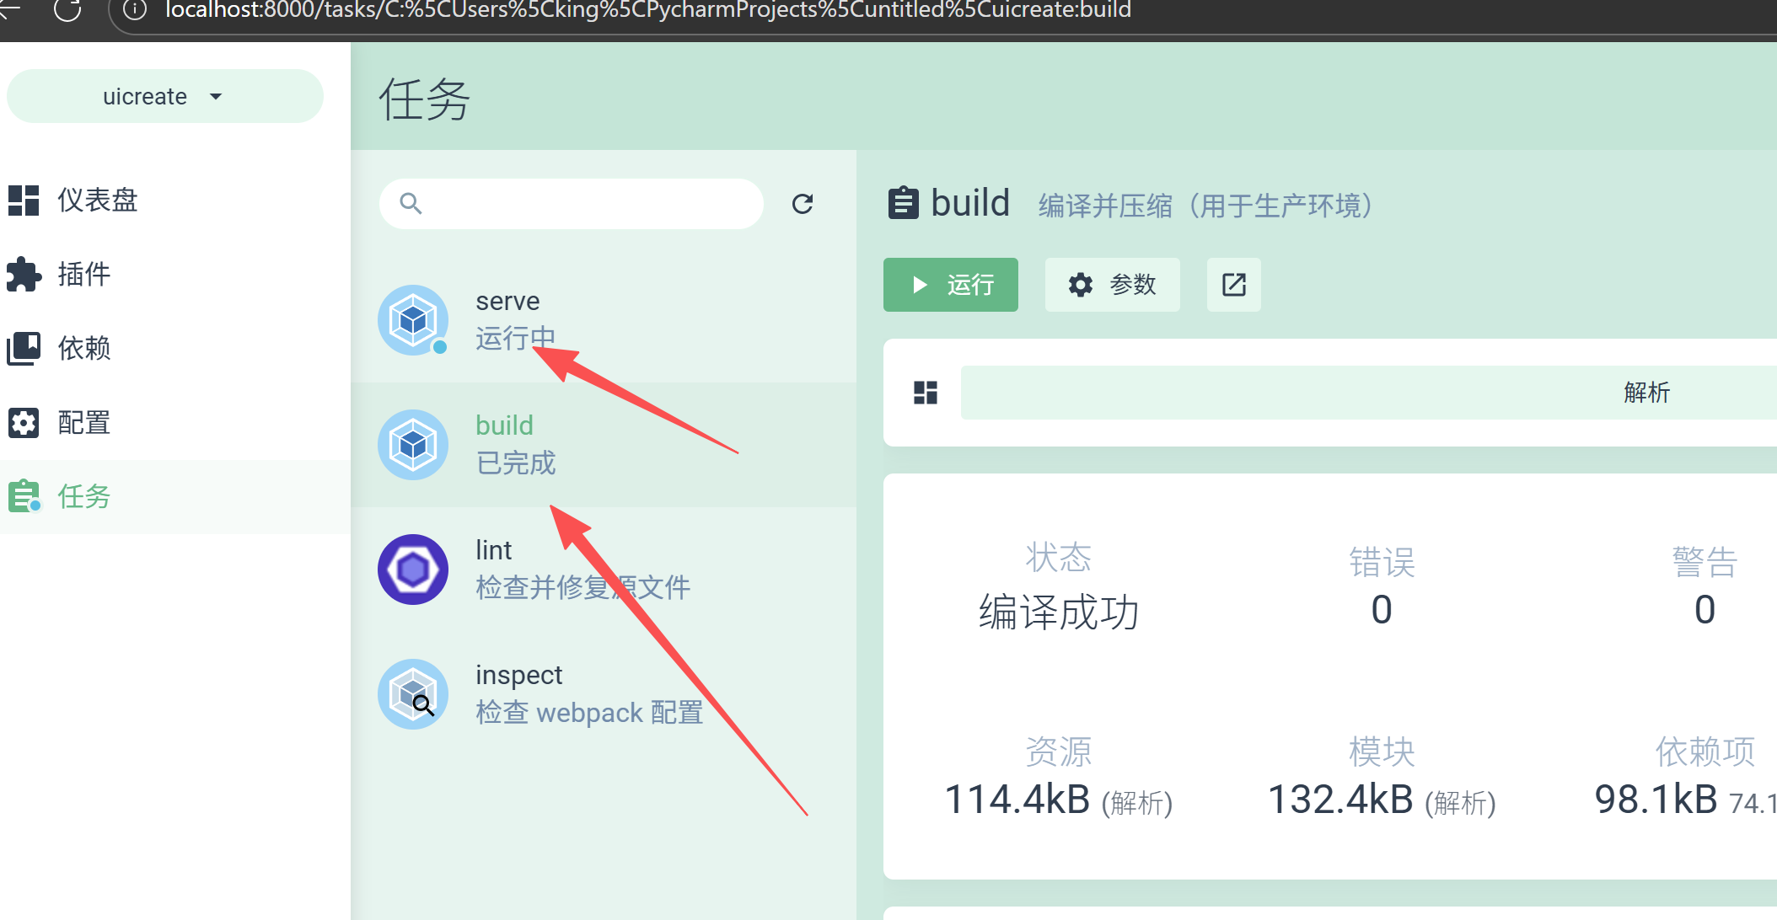
Task: Click the configuration gear icon in sidebar
Action: coord(24,422)
